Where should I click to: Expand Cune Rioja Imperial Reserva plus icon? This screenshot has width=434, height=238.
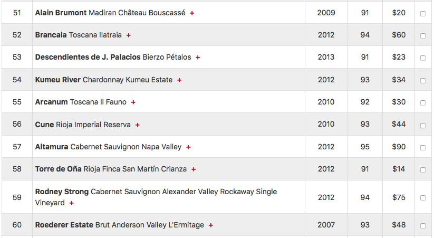(x=138, y=125)
